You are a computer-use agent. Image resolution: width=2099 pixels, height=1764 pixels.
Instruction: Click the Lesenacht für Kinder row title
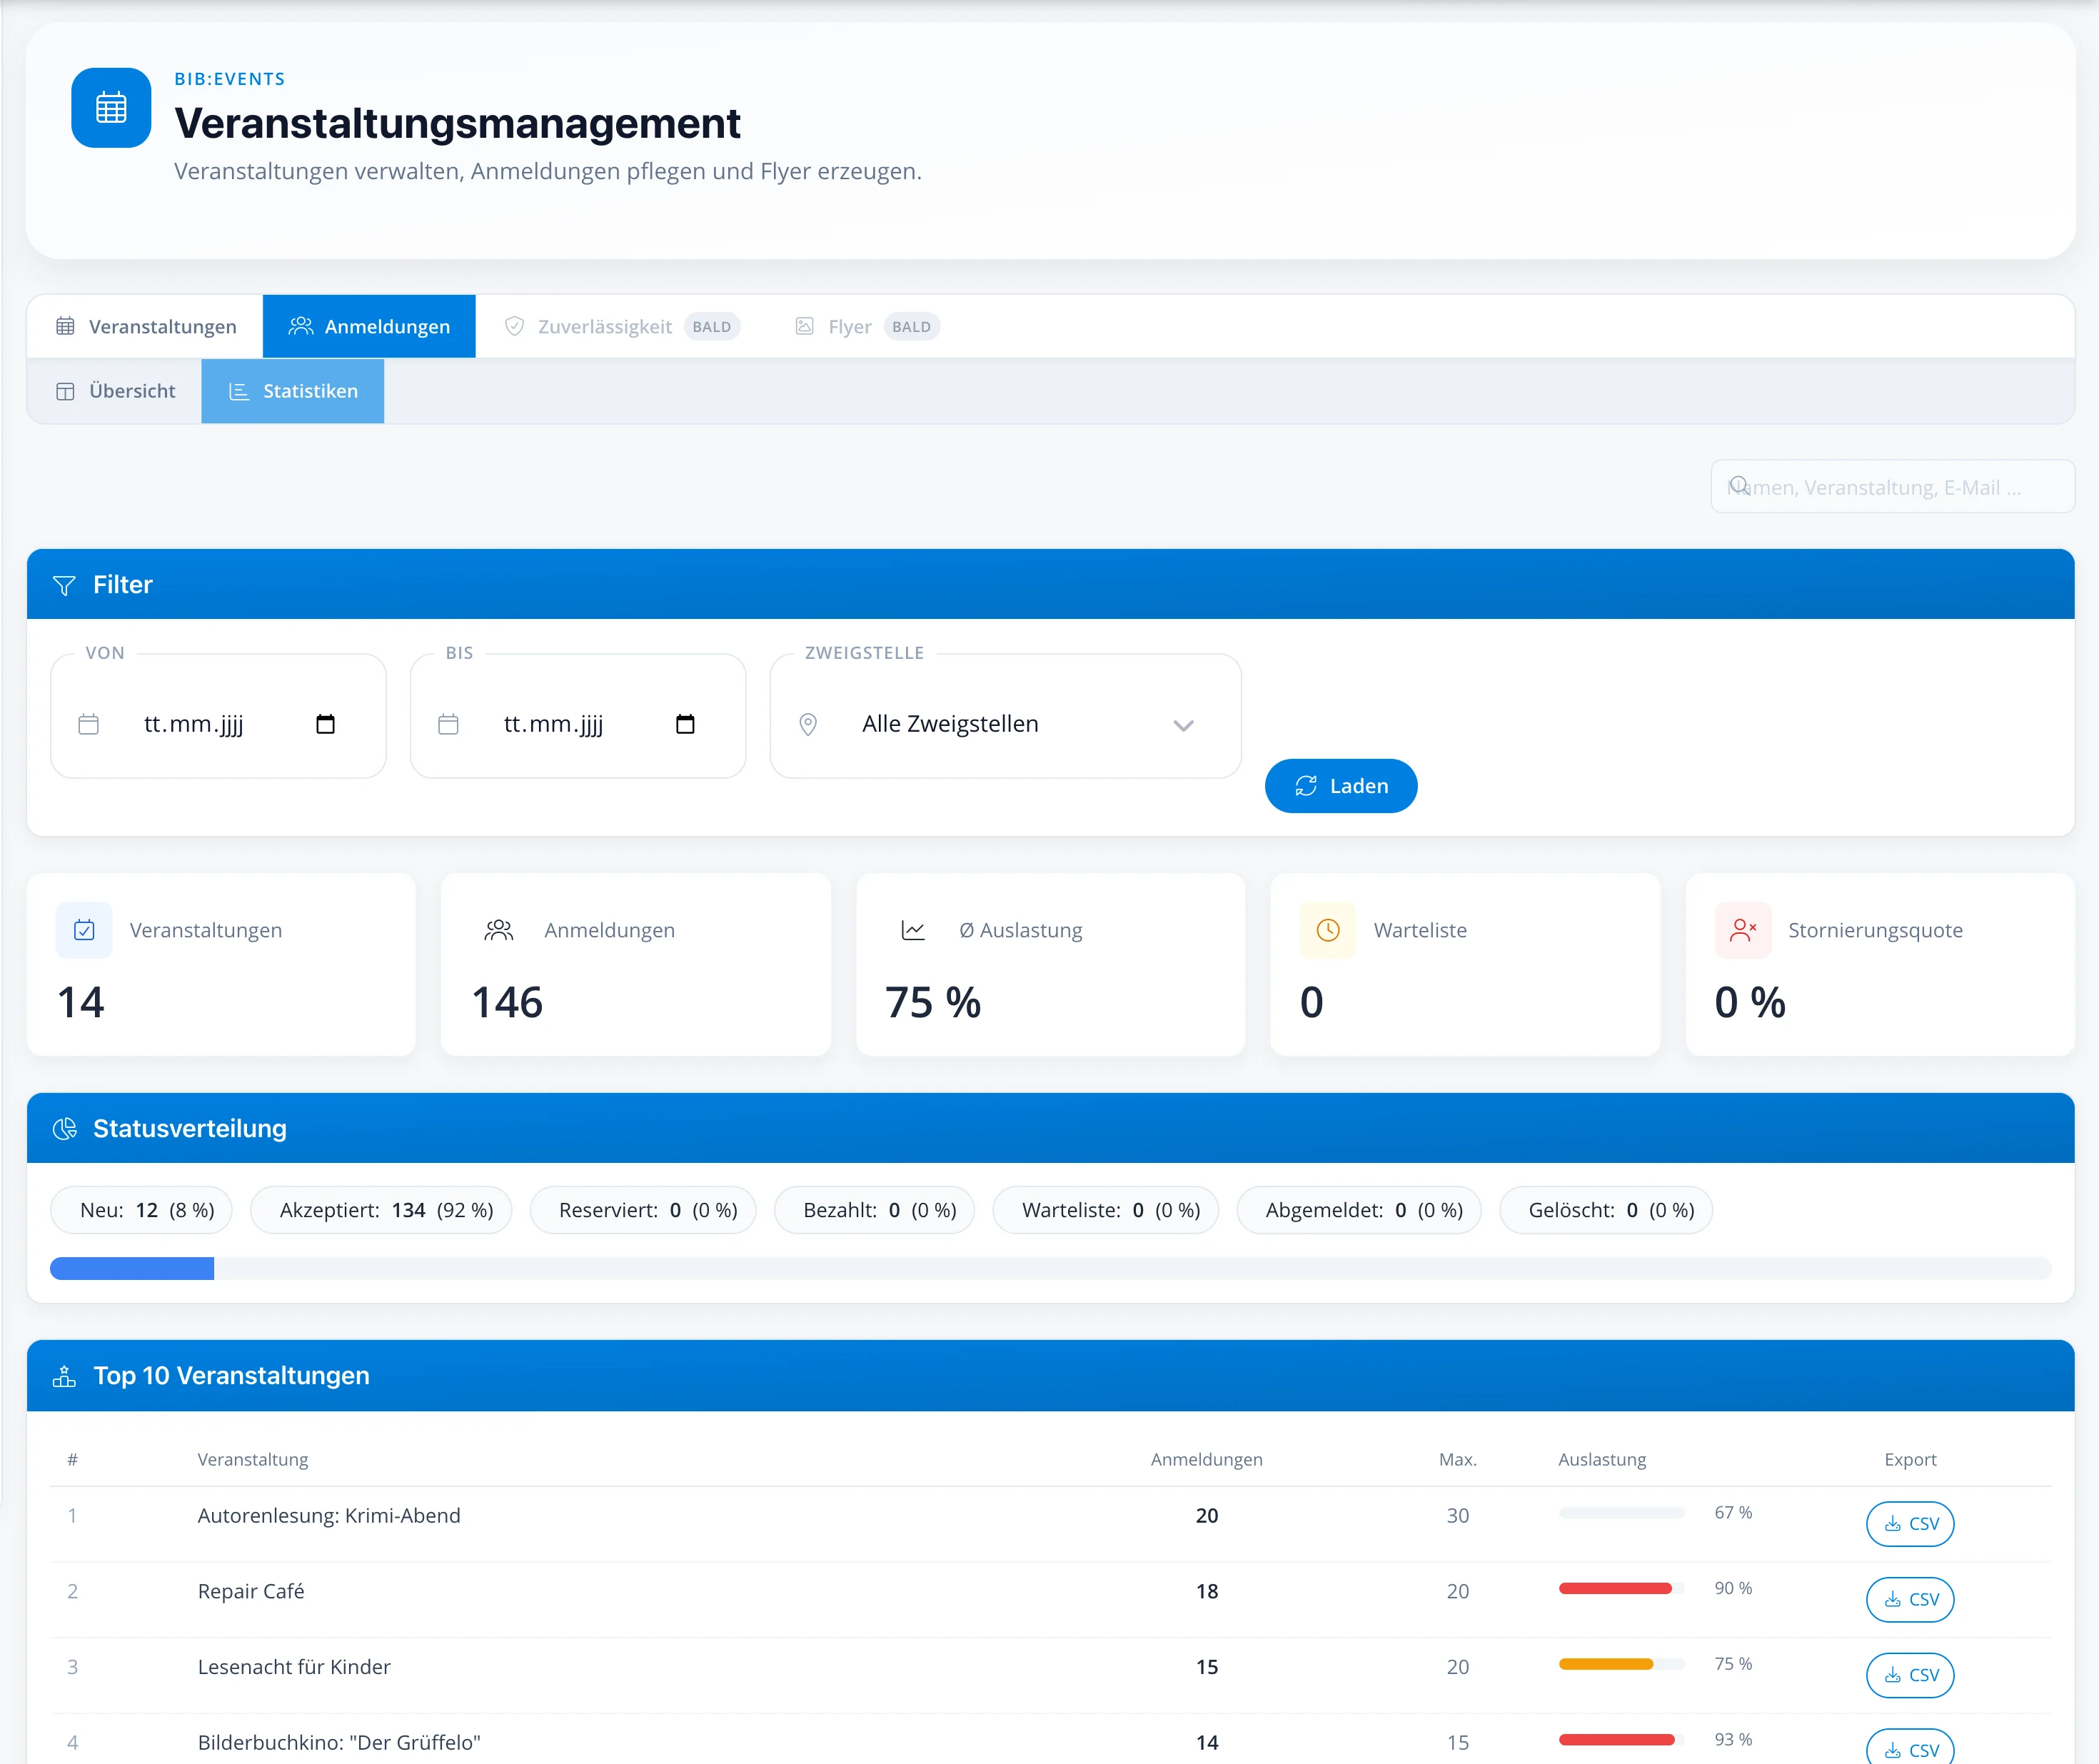(294, 1667)
